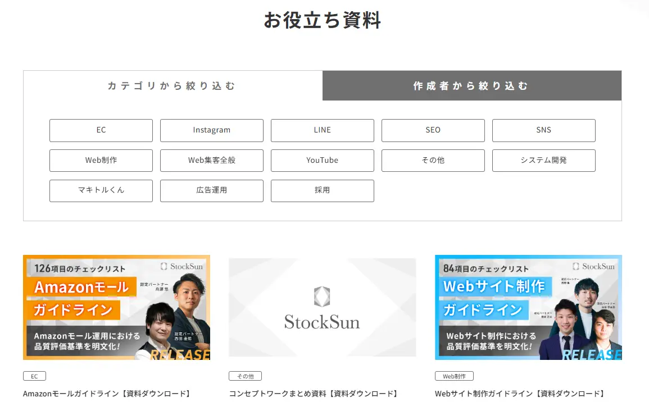Filter by the LINE category

pyautogui.click(x=322, y=130)
